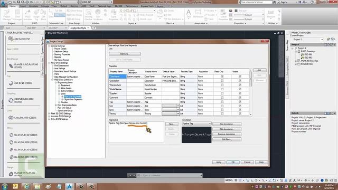
Task: Click Apply in Project Setup dialog
Action: point(219,162)
